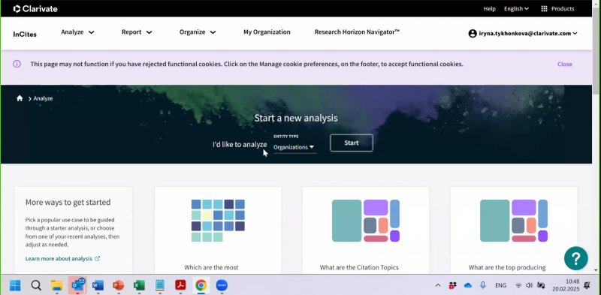
Task: Open the notifications bell icon
Action: pyautogui.click(x=587, y=285)
